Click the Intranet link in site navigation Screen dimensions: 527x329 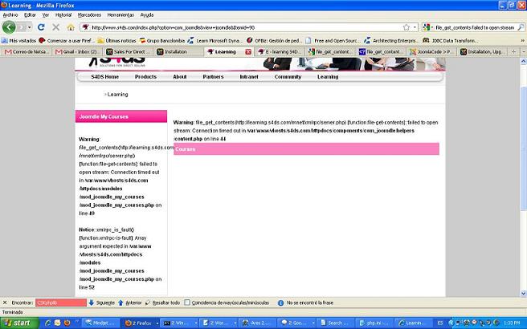(249, 77)
